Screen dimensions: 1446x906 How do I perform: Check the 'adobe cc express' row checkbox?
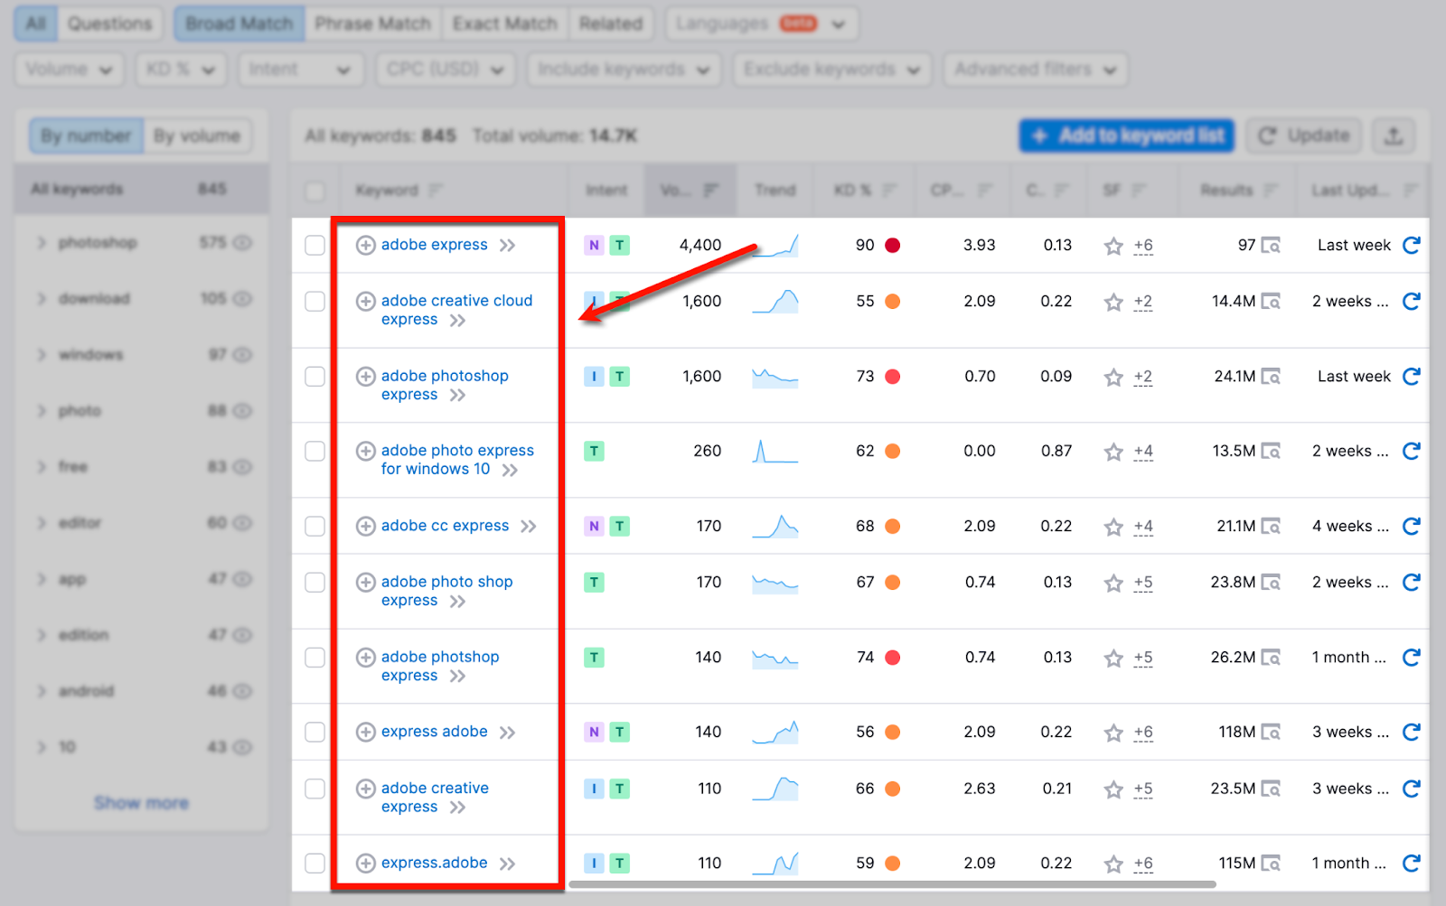tap(315, 526)
